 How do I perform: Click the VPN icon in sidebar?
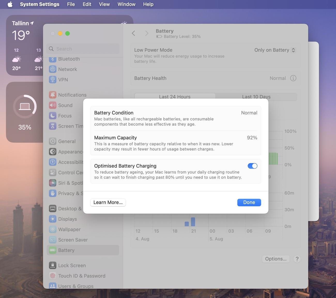pos(52,79)
